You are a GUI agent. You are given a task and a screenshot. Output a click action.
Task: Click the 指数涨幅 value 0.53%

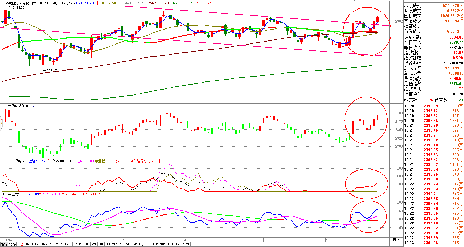pos(458,58)
